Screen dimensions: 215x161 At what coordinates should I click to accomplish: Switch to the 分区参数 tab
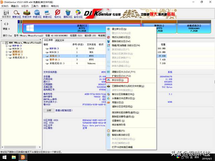tap(48, 40)
